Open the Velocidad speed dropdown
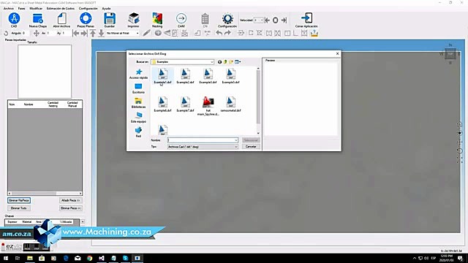This screenshot has height=263, width=468. tap(262, 20)
